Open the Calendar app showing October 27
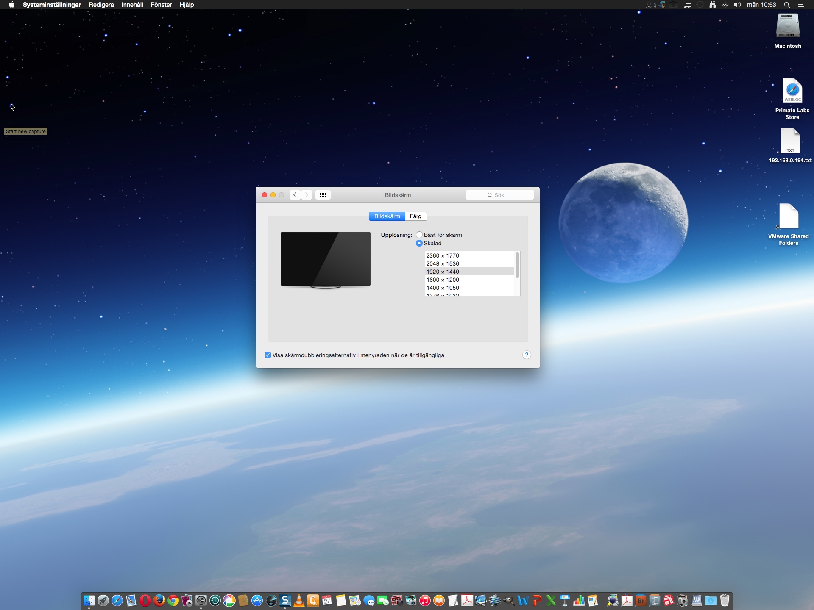 (326, 600)
